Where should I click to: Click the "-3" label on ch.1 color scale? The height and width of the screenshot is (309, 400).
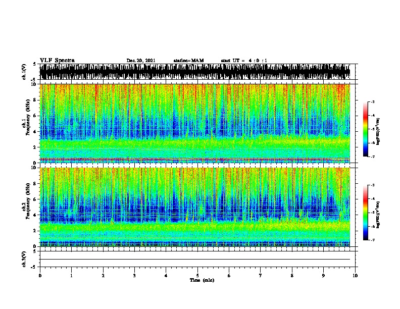coord(373,102)
